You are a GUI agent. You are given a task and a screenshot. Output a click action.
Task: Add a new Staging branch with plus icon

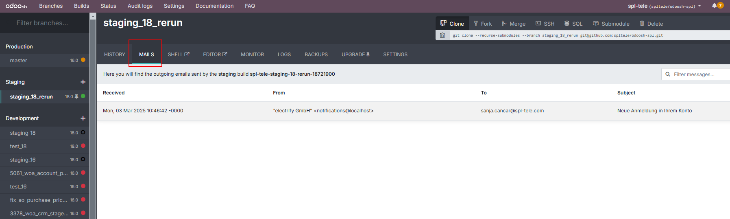pyautogui.click(x=83, y=82)
